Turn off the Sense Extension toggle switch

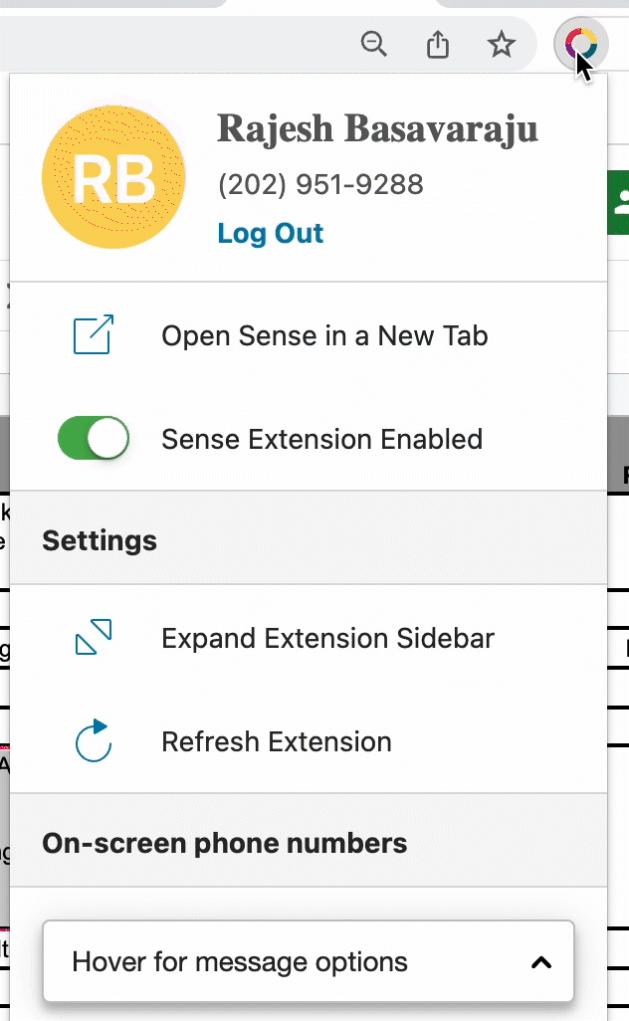94,438
